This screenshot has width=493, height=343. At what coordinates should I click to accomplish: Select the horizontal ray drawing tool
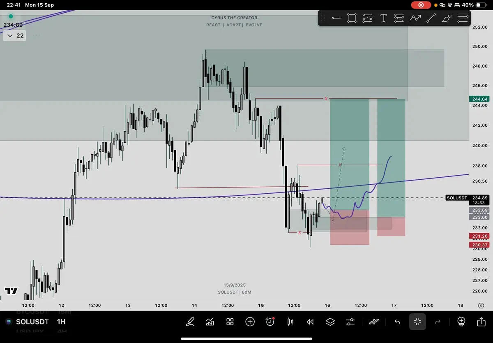point(336,18)
